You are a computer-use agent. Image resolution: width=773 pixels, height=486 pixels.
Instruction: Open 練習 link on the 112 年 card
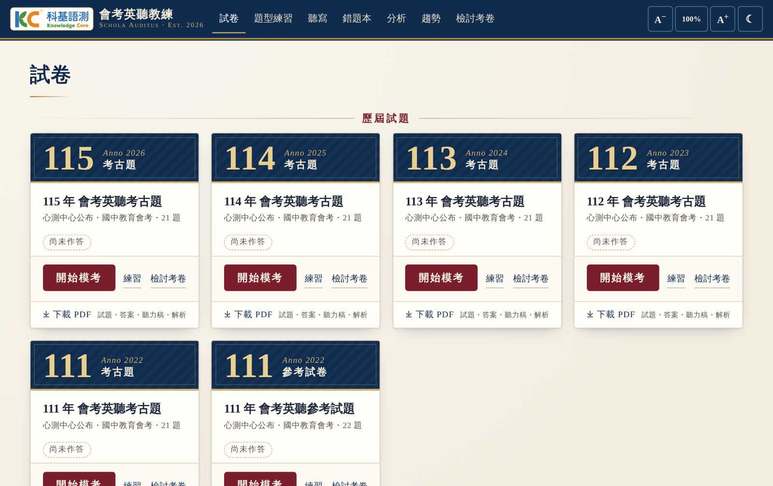[x=676, y=278]
